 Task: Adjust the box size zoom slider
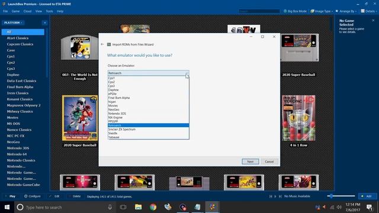pyautogui.click(x=341, y=196)
